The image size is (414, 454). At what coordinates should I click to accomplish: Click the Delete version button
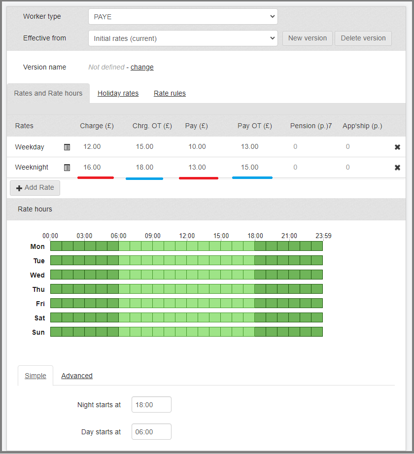(x=363, y=38)
